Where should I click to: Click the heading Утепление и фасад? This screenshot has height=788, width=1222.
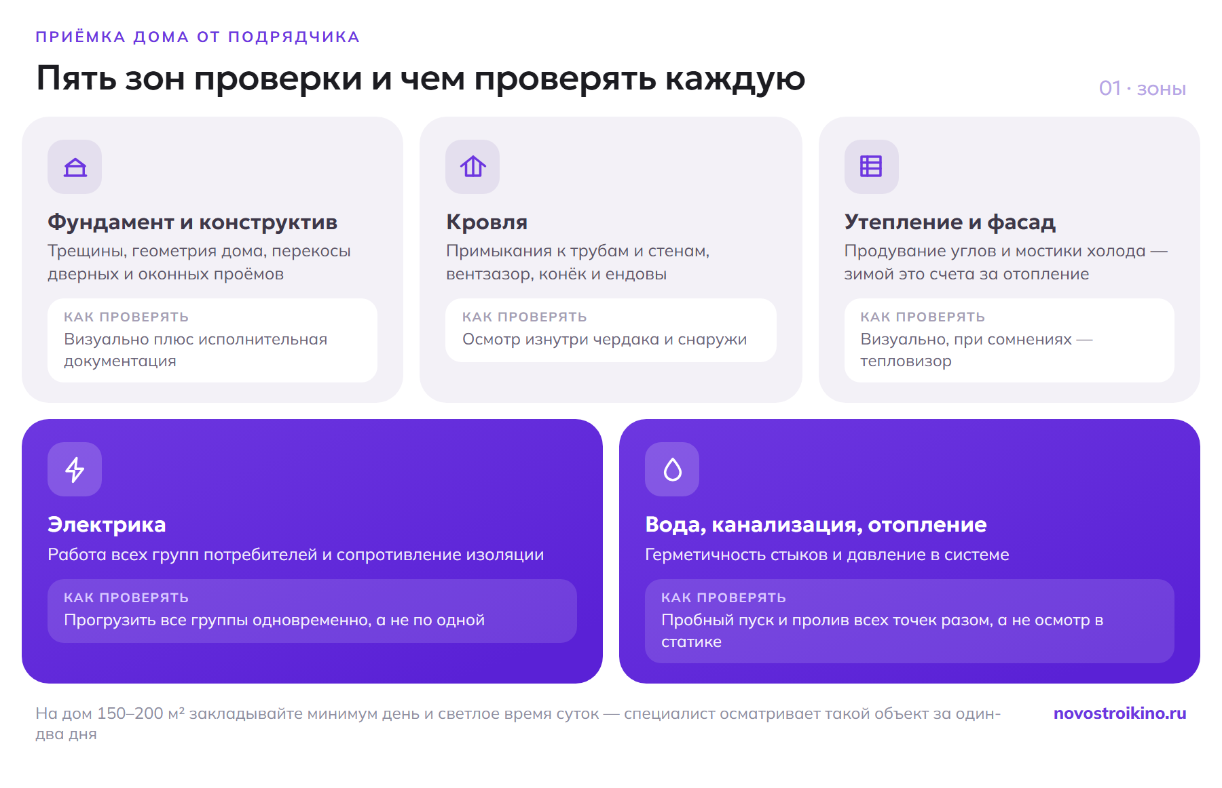pos(950,222)
